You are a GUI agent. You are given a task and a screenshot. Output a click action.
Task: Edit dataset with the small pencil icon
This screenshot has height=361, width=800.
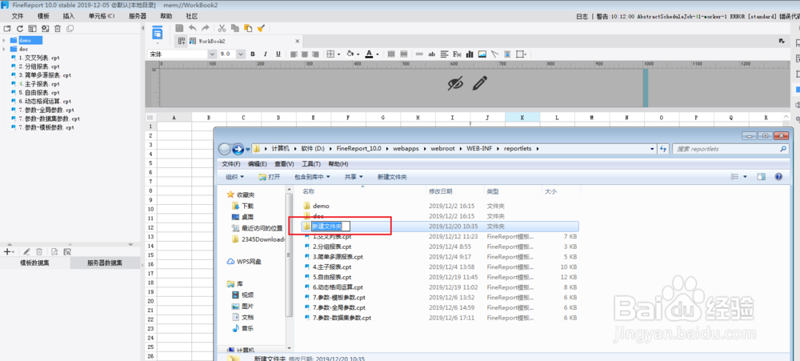(x=26, y=251)
